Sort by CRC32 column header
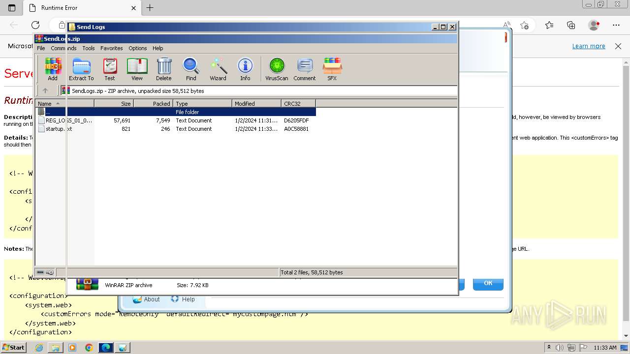The width and height of the screenshot is (630, 354). point(298,104)
